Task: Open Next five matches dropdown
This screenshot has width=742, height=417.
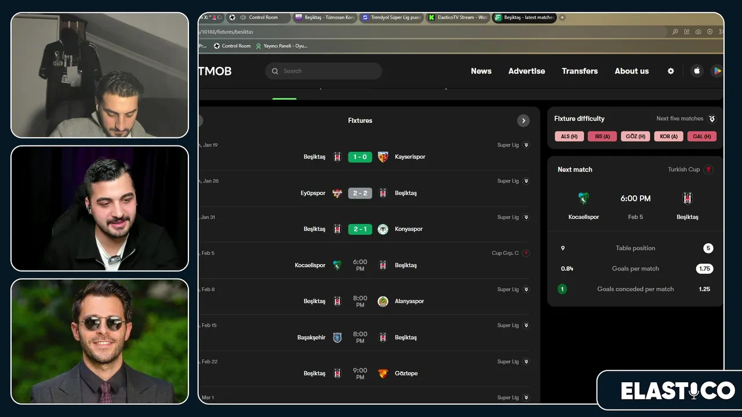Action: 686,119
